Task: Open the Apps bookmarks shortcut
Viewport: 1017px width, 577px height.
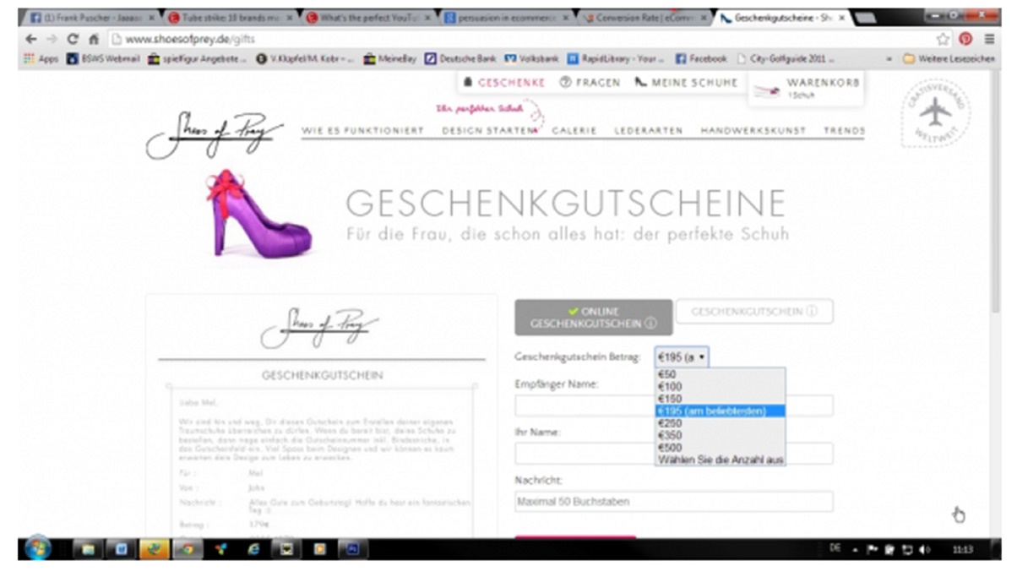Action: 42,58
